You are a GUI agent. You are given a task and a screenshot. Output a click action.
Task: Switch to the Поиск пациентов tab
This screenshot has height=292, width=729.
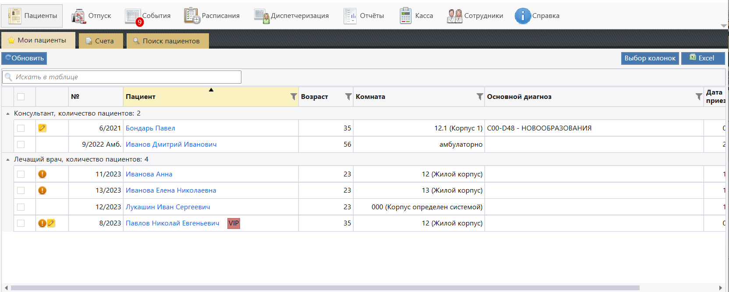coord(167,41)
